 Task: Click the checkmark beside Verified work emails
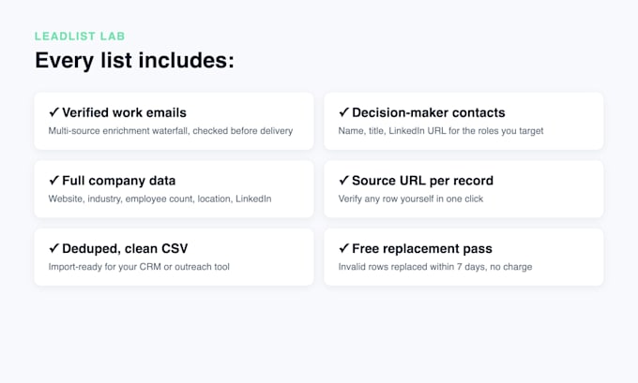coord(54,112)
